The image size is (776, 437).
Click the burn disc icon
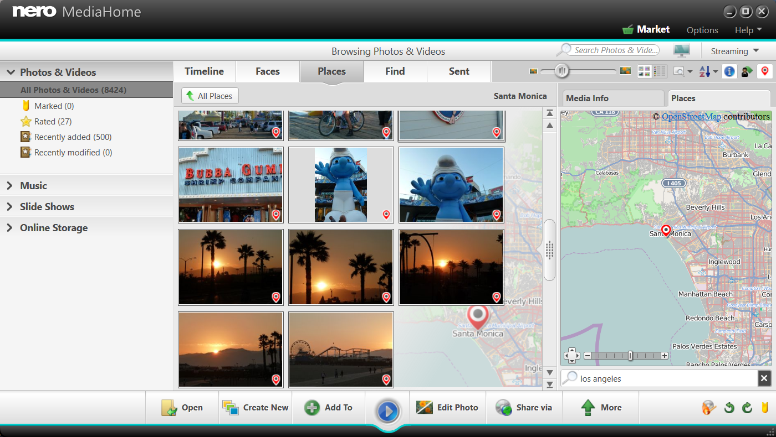[708, 408]
